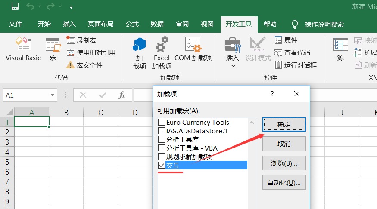377x209 pixels.
Task: Switch to the 开始 tab
Action: (44, 24)
